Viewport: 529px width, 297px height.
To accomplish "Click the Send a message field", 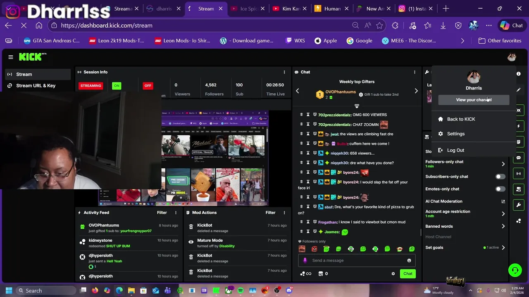I will click(x=357, y=260).
